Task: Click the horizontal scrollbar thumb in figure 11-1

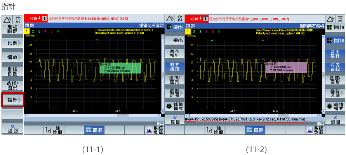Action: pyautogui.click(x=123, y=115)
